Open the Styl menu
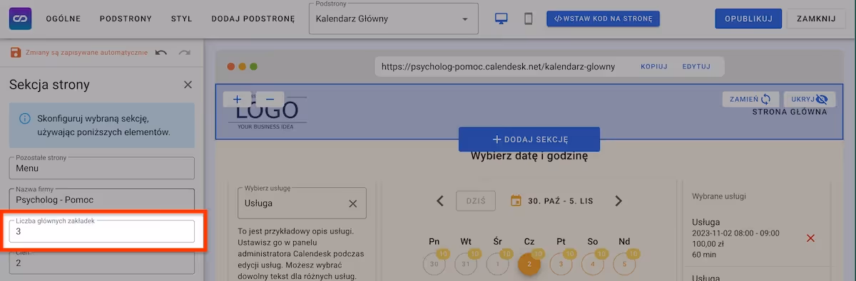856x281 pixels. (x=181, y=19)
